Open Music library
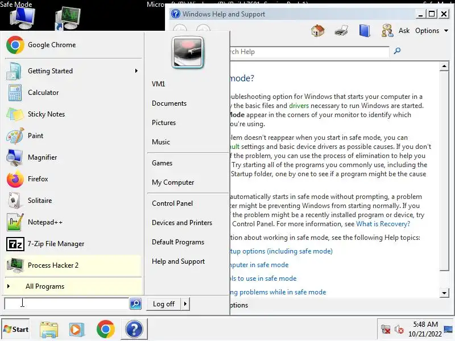The width and height of the screenshot is (455, 341). [x=161, y=142]
